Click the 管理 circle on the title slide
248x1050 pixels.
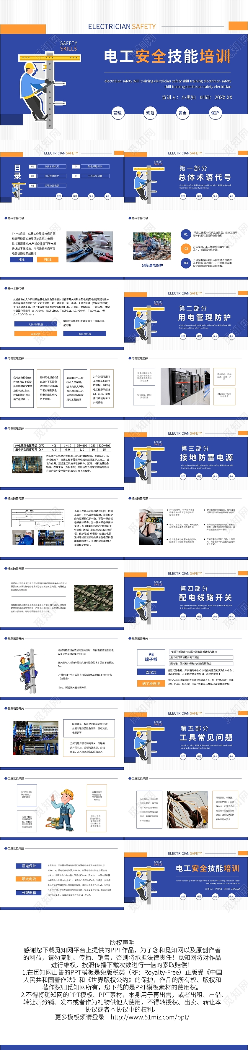[x=117, y=113]
